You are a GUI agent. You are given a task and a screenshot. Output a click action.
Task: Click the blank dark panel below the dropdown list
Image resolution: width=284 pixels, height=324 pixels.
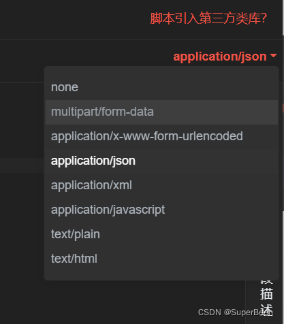(123, 302)
